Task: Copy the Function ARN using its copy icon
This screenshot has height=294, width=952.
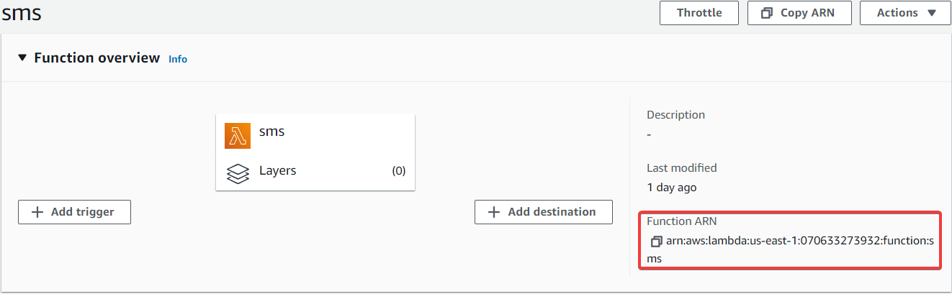Action: click(656, 242)
